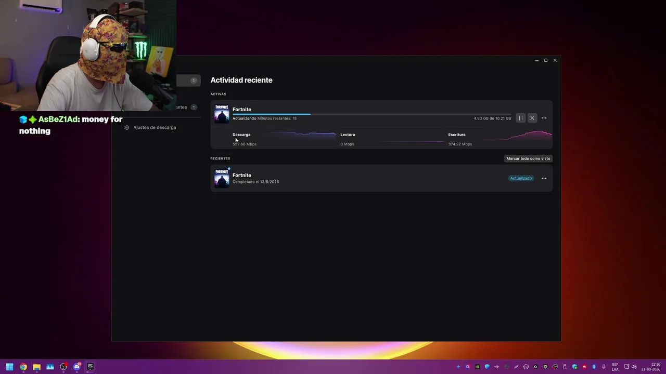Viewport: 666px width, 374px height.
Task: Click the '374.92 Mbps' write speed
Action: [460, 144]
